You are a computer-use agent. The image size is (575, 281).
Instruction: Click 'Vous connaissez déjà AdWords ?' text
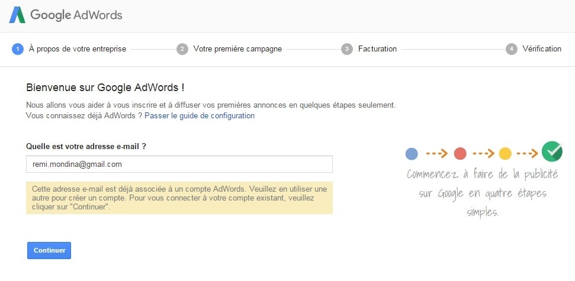click(84, 116)
